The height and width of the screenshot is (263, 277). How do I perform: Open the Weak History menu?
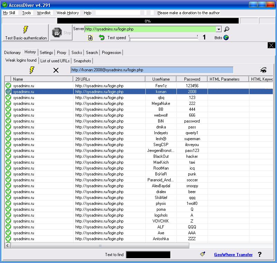pos(68,13)
